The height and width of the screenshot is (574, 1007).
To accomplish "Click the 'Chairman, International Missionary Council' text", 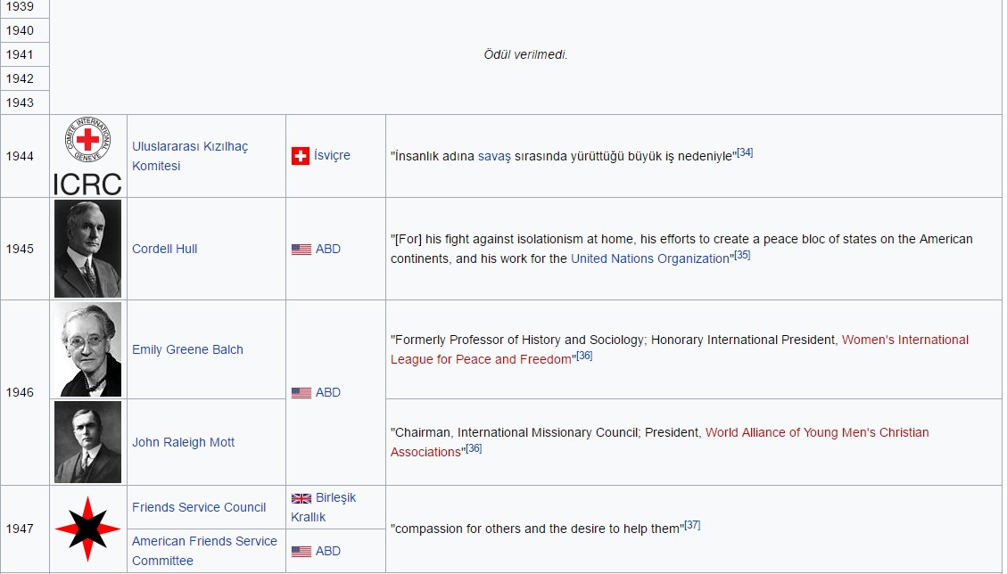I will point(517,433).
